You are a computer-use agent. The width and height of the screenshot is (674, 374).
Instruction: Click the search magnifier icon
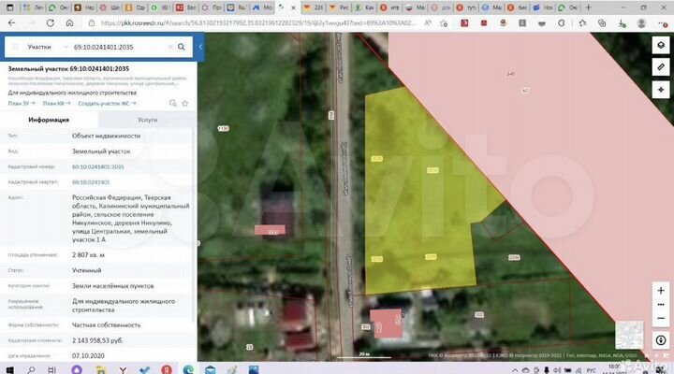coord(183,46)
